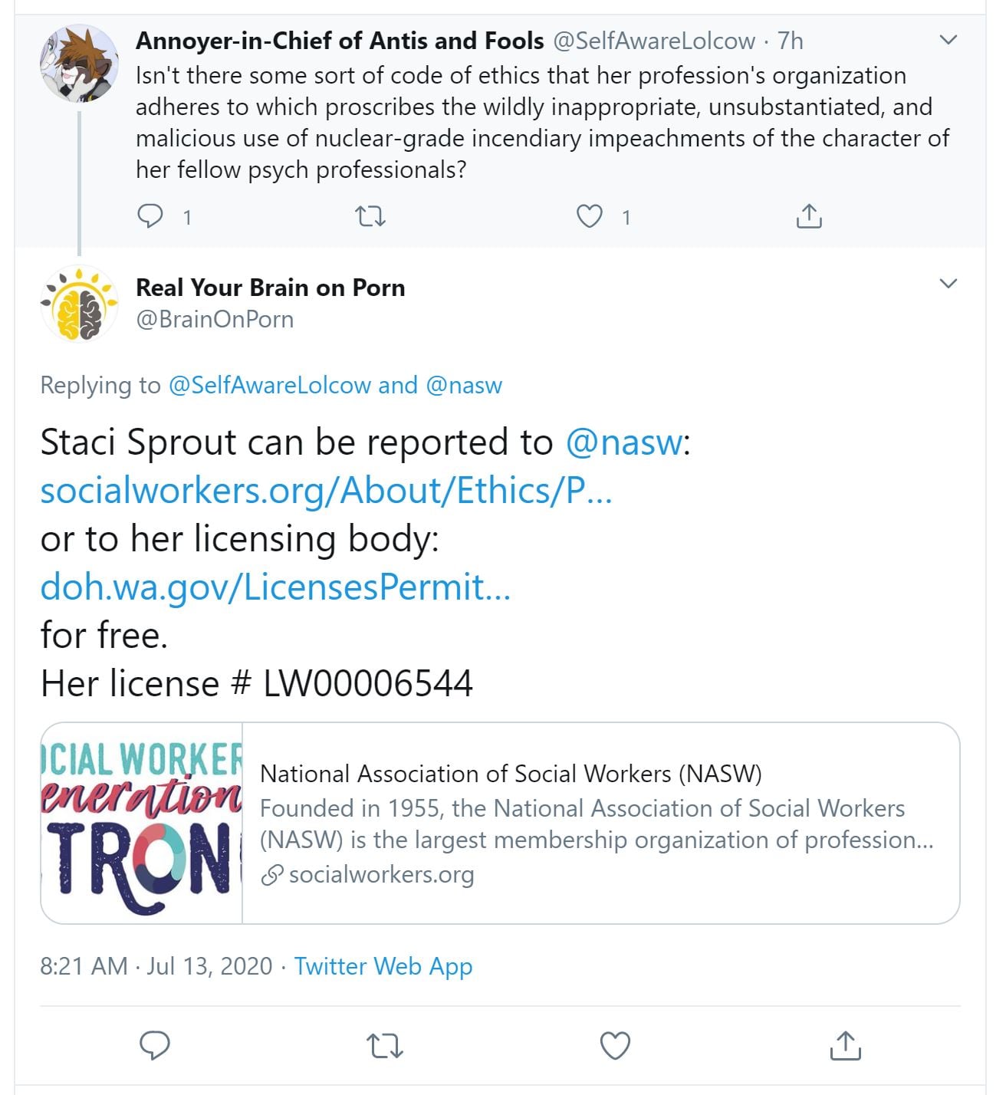Screen dimensions: 1006x1095
Task: Open the doh.wa.gov/LicensesPermit link
Action: 275,587
